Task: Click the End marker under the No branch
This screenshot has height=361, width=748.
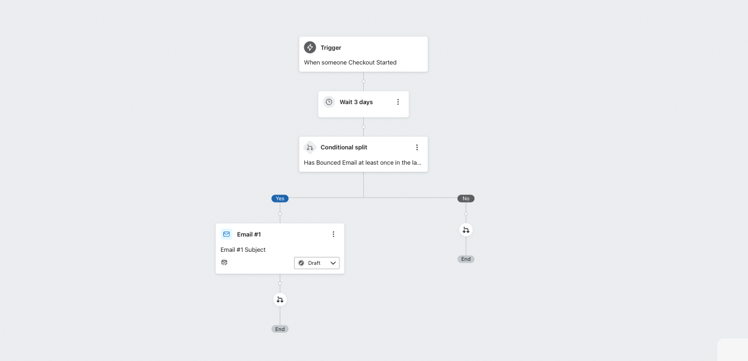Action: 466,259
